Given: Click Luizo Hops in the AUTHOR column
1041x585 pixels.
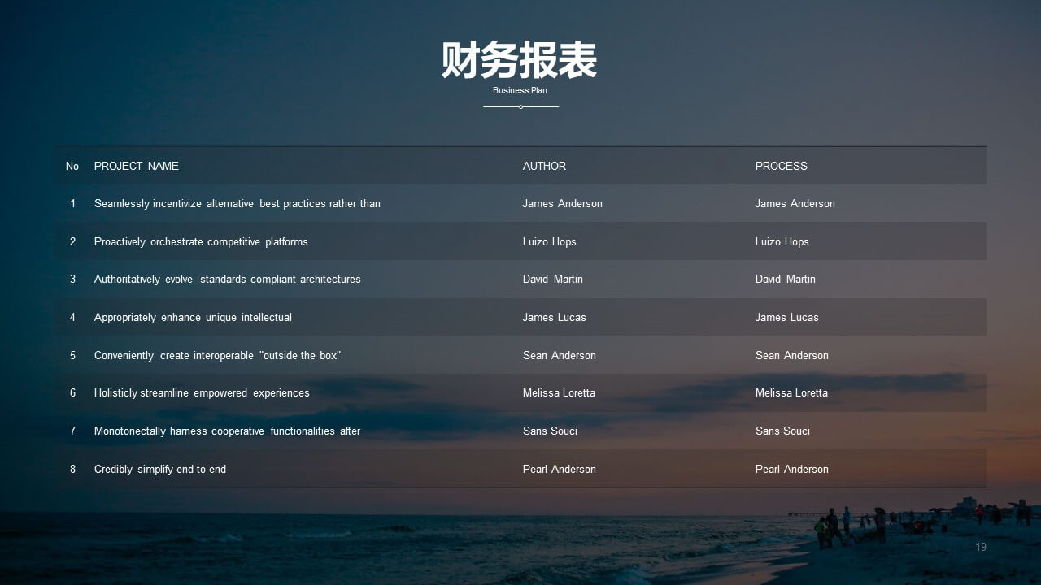Looking at the screenshot, I should tap(550, 241).
